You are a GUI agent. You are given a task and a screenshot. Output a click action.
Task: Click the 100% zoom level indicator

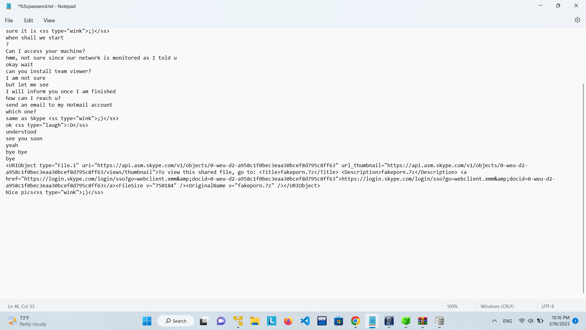click(x=452, y=306)
